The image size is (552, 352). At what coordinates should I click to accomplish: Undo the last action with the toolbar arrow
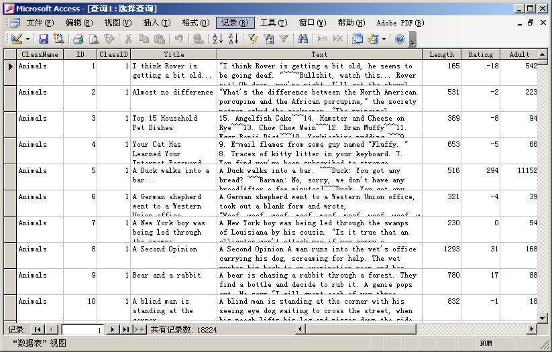(179, 39)
